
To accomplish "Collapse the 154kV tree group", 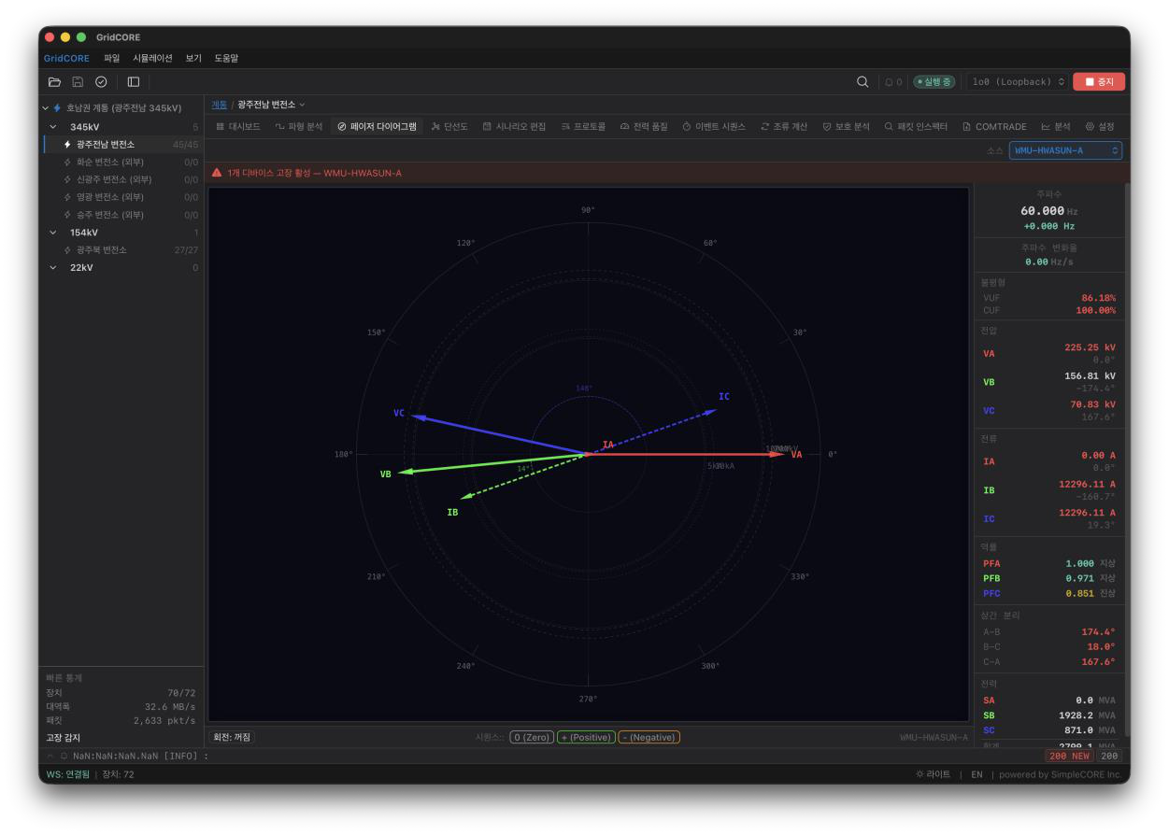I will click(x=53, y=233).
